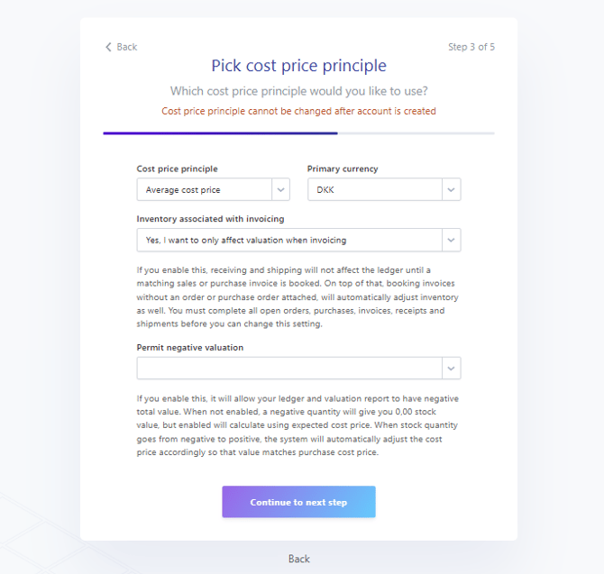Click the unfilled grey portion of progress bar

tap(416, 133)
